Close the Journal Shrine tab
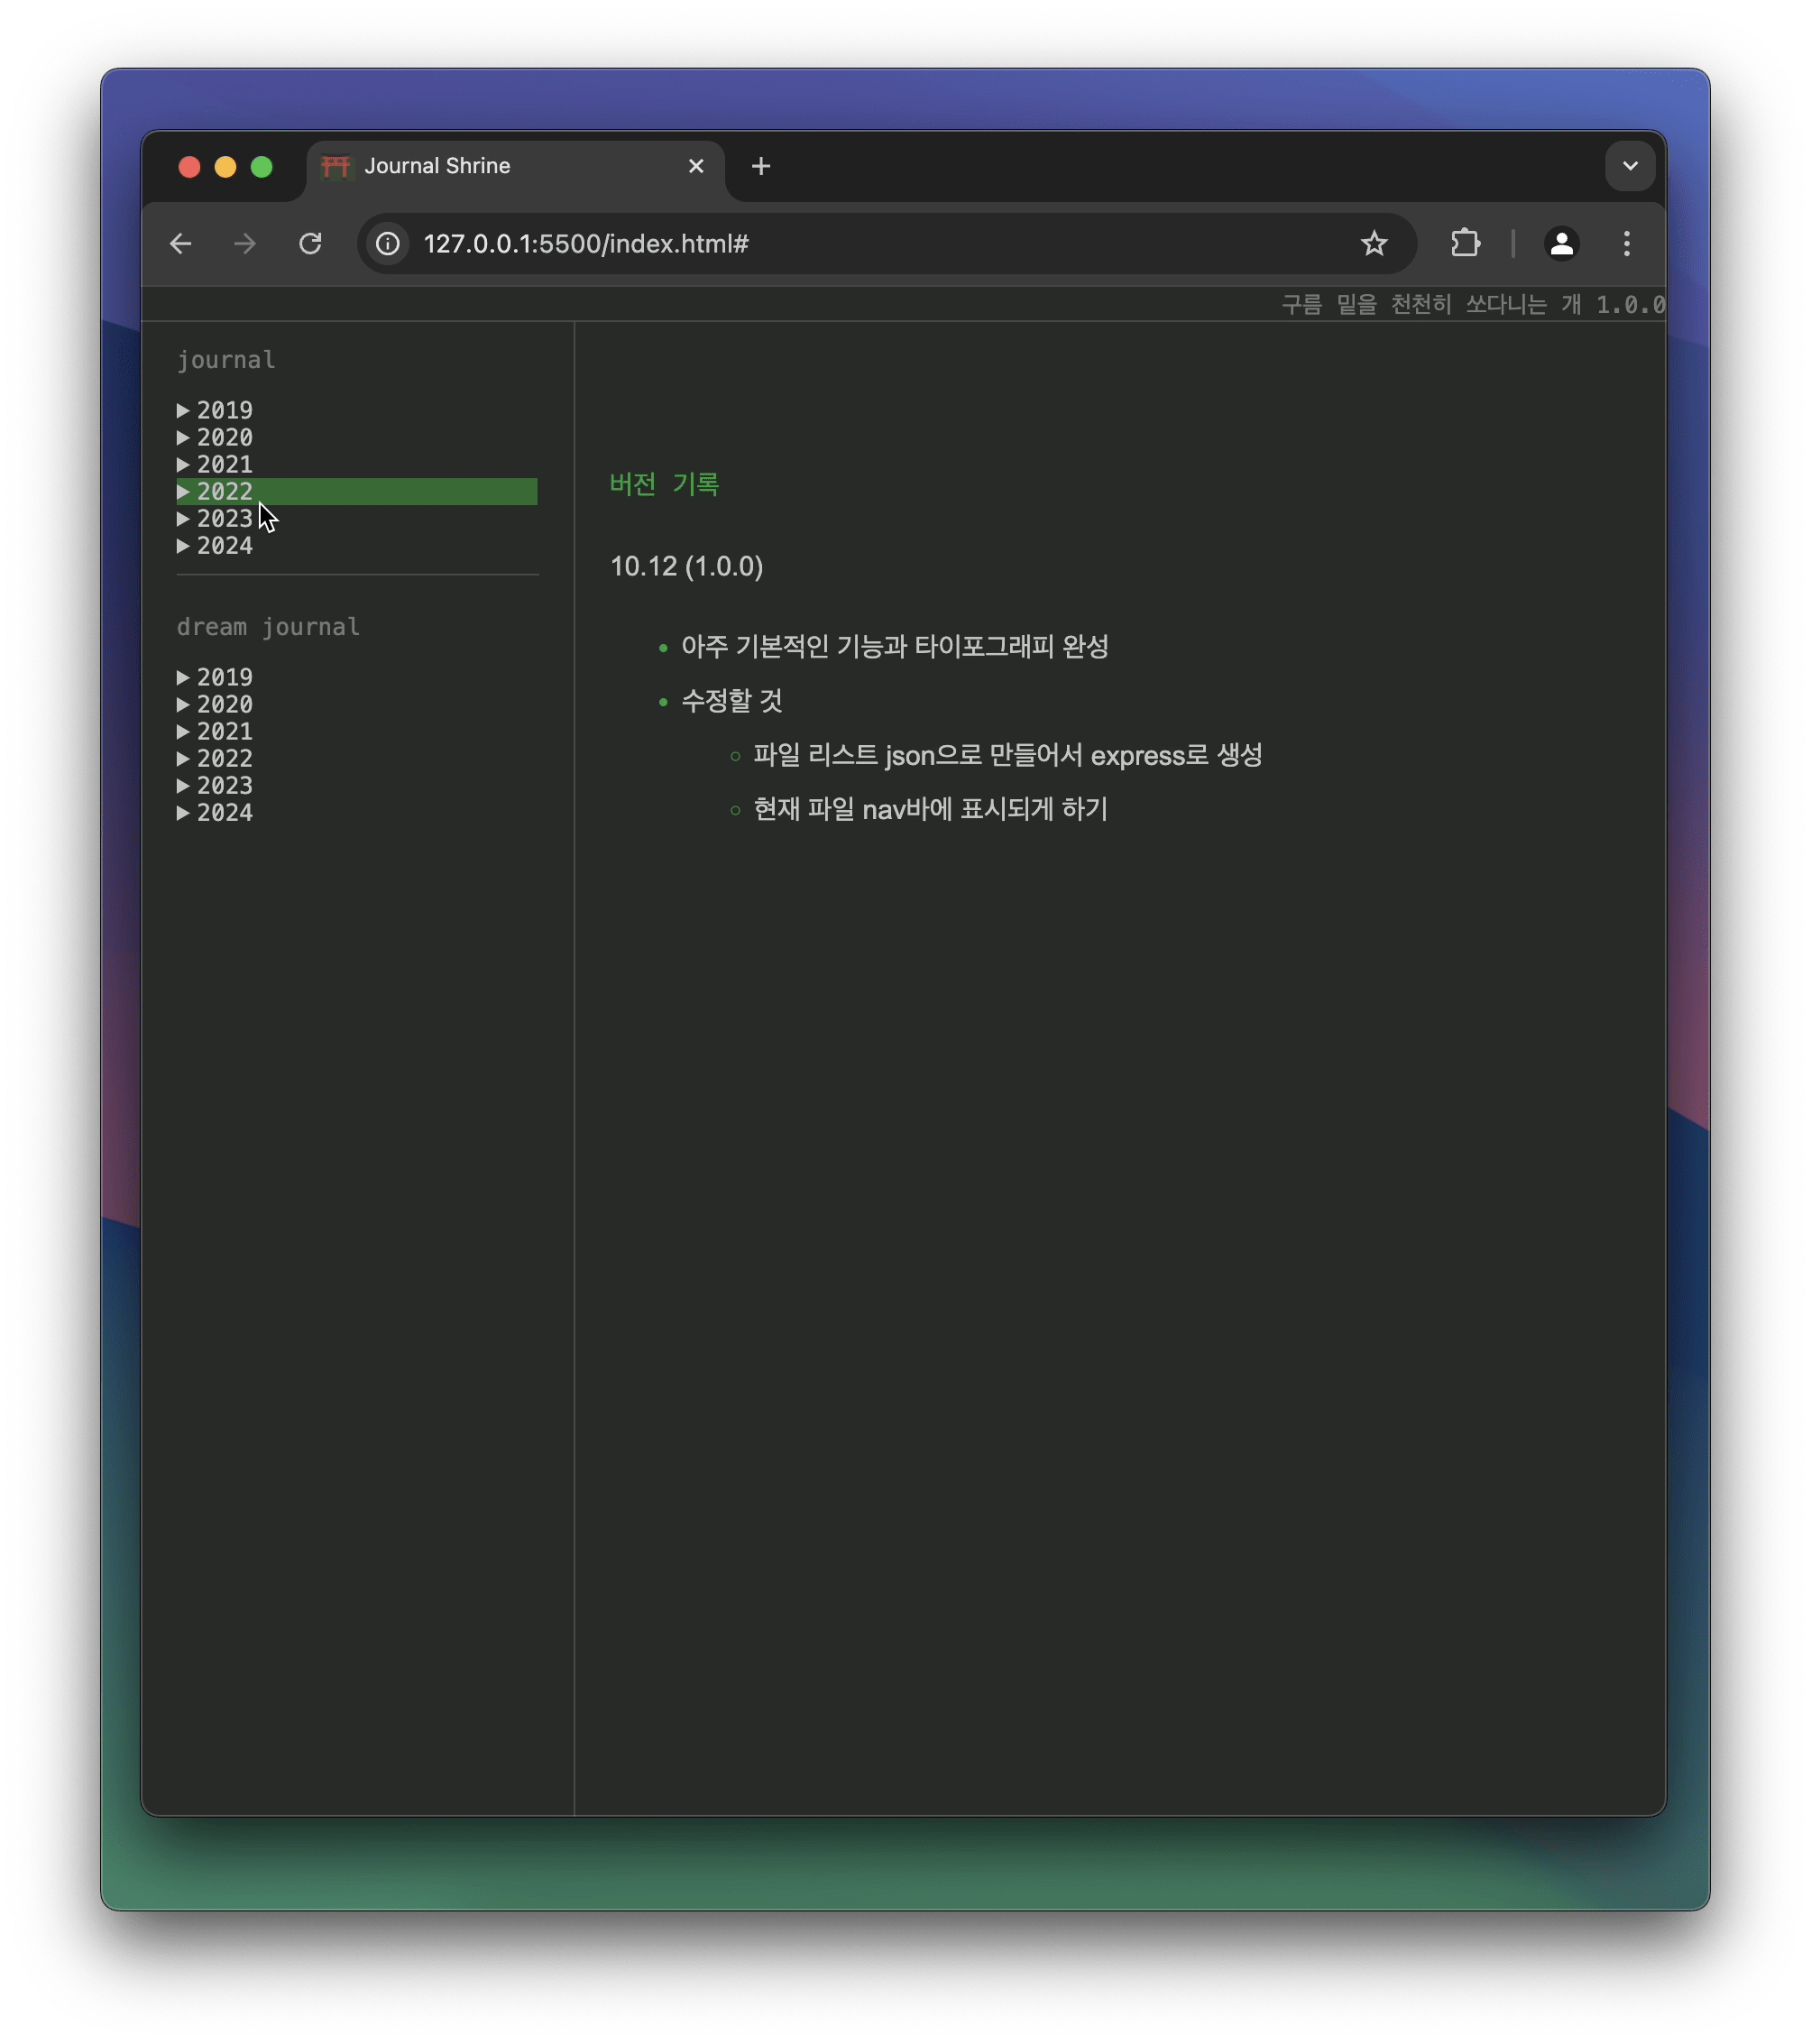1811x2044 pixels. [696, 166]
